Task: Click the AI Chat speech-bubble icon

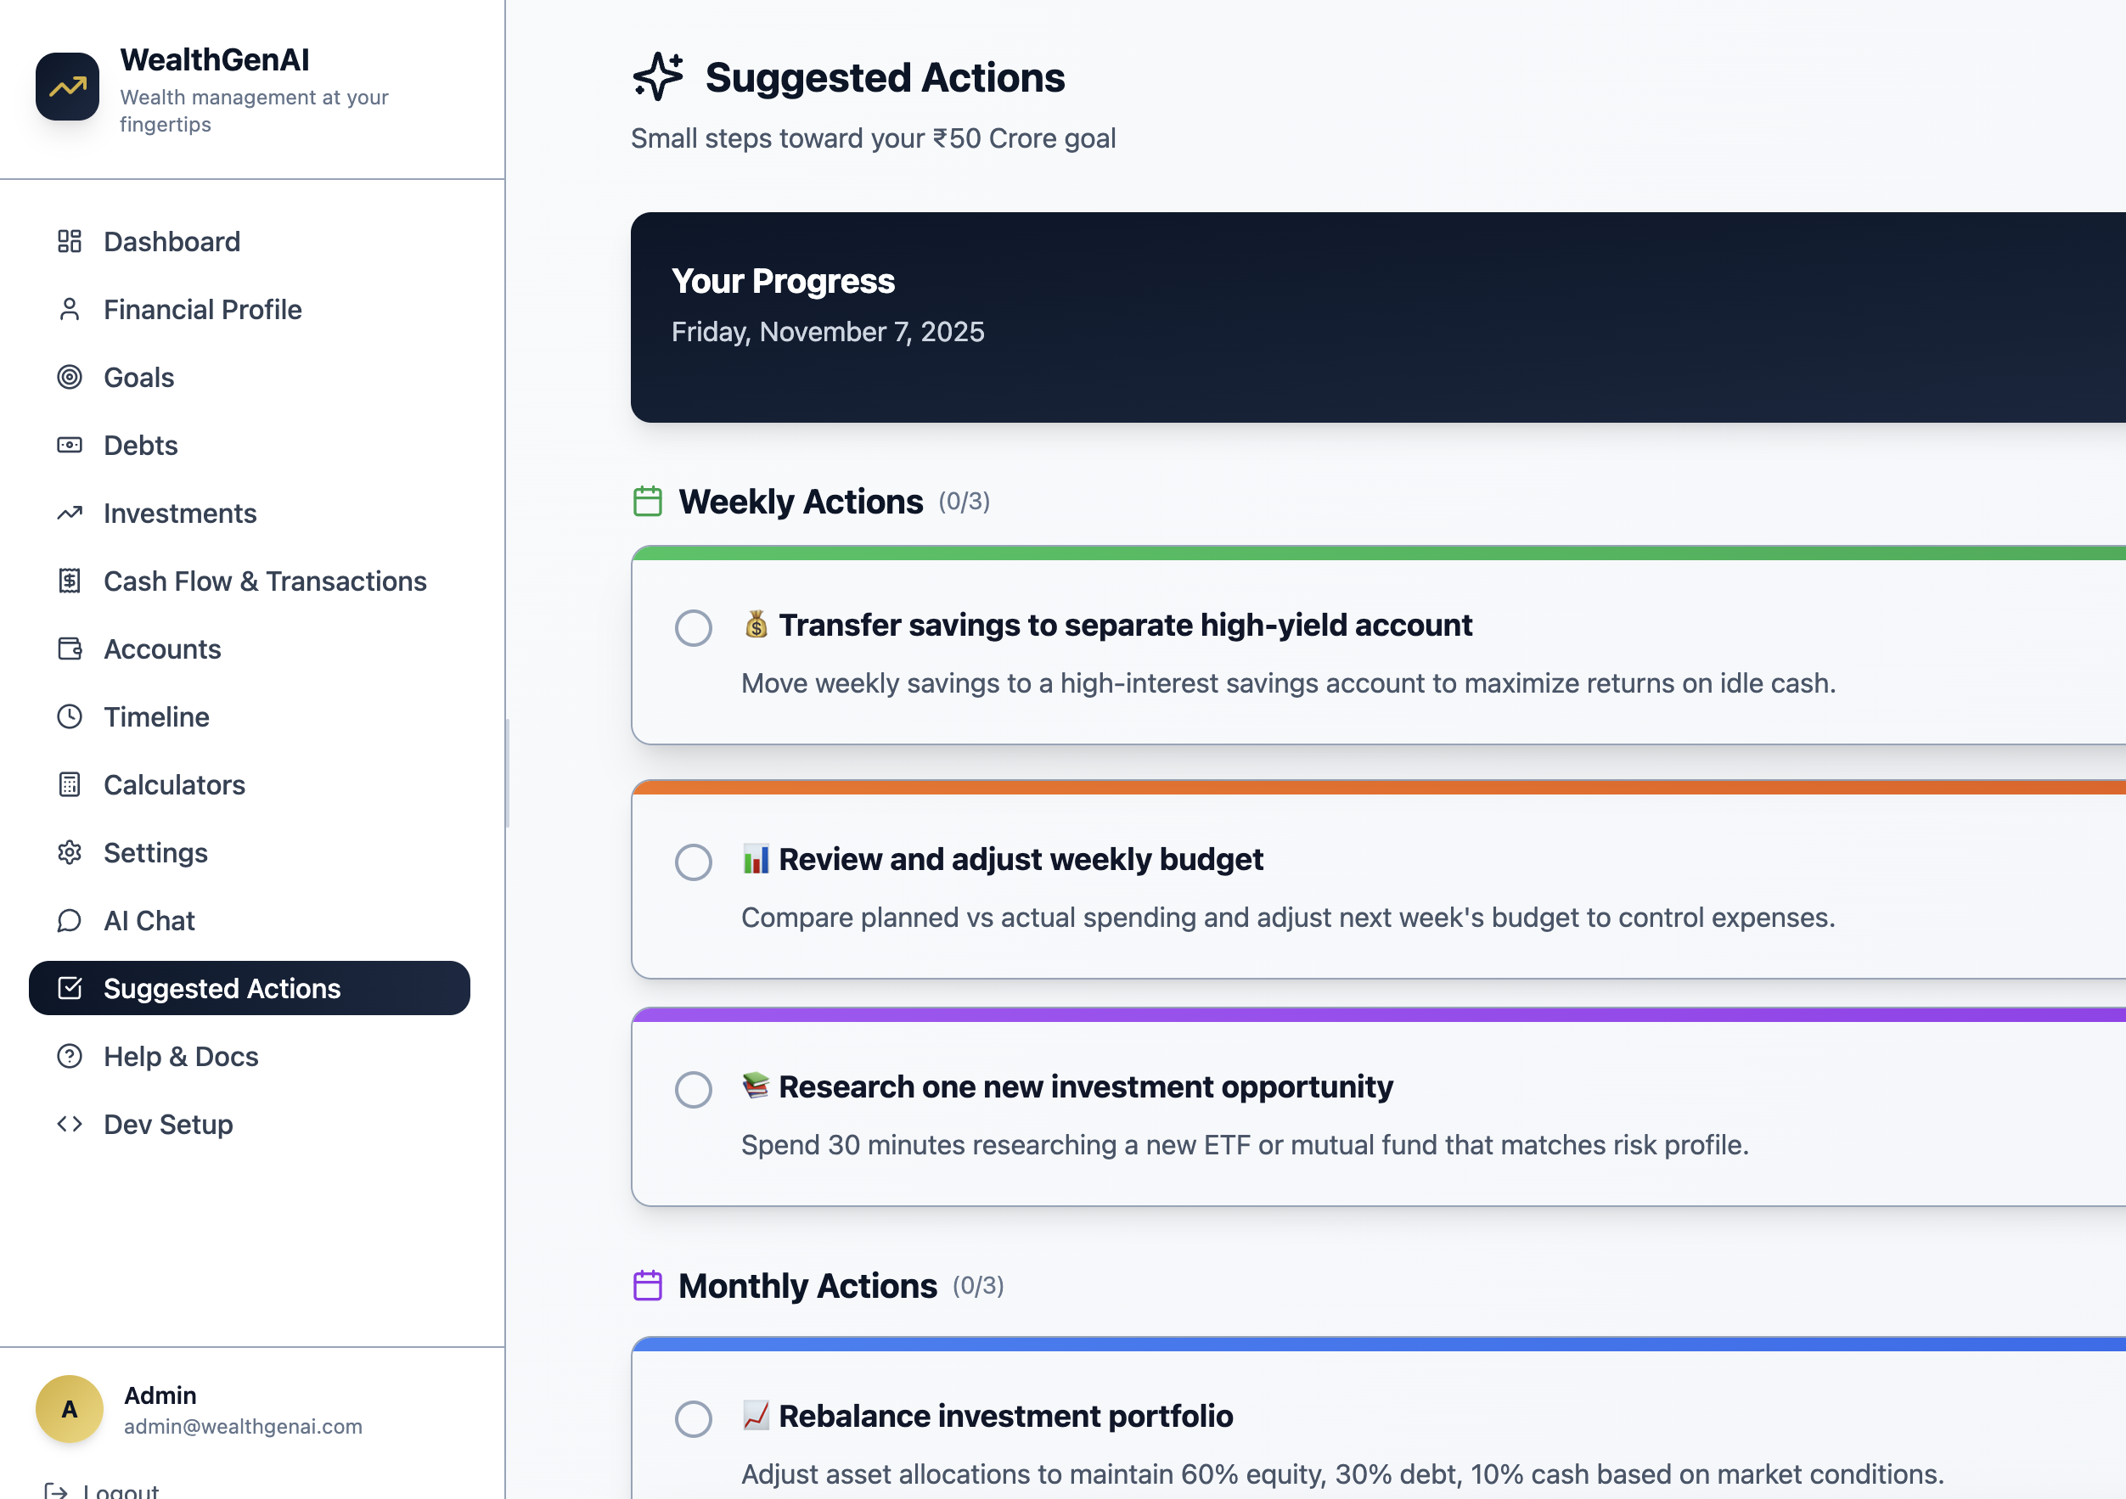Action: (x=70, y=920)
